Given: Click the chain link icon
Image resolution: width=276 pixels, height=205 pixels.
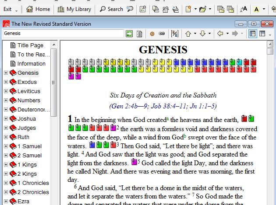Looking at the screenshot, I should tap(162, 33).
